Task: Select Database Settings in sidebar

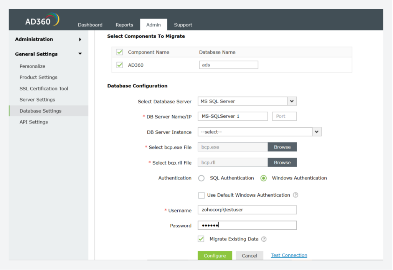Action: pyautogui.click(x=48, y=111)
